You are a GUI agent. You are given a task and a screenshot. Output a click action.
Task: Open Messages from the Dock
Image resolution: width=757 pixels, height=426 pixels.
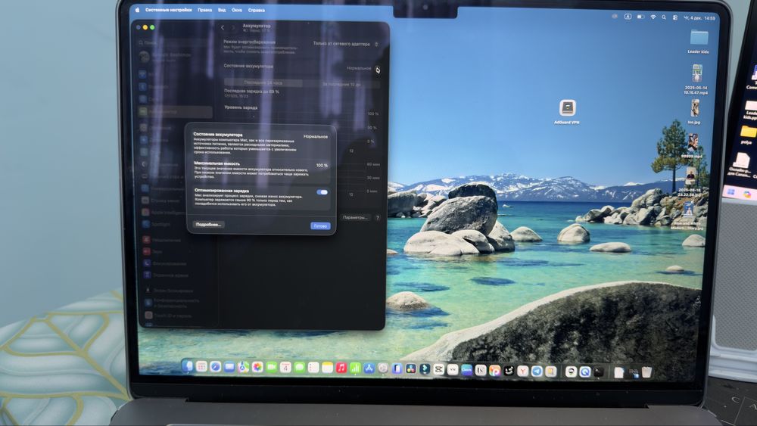[x=299, y=368]
